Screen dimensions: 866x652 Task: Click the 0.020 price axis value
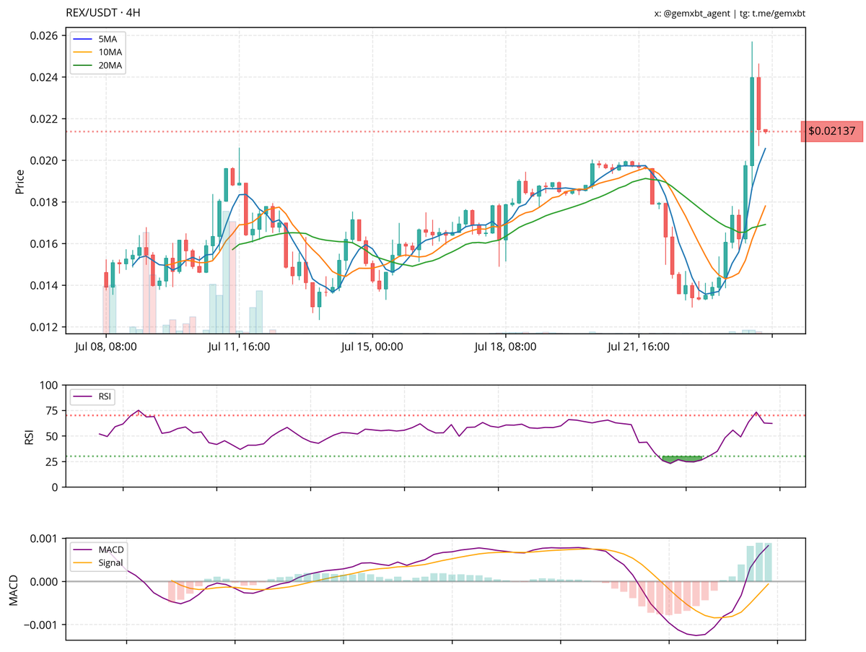pyautogui.click(x=45, y=160)
